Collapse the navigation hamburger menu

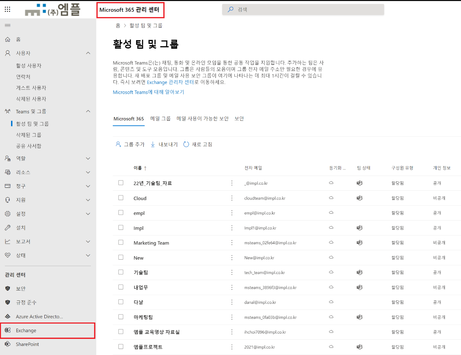pos(7,25)
